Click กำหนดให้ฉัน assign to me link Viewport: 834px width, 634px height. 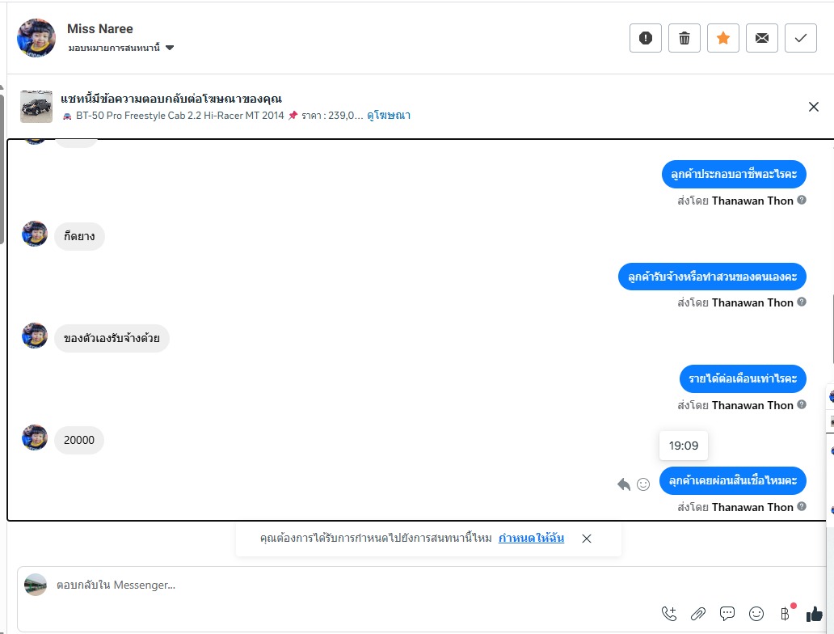pyautogui.click(x=531, y=538)
